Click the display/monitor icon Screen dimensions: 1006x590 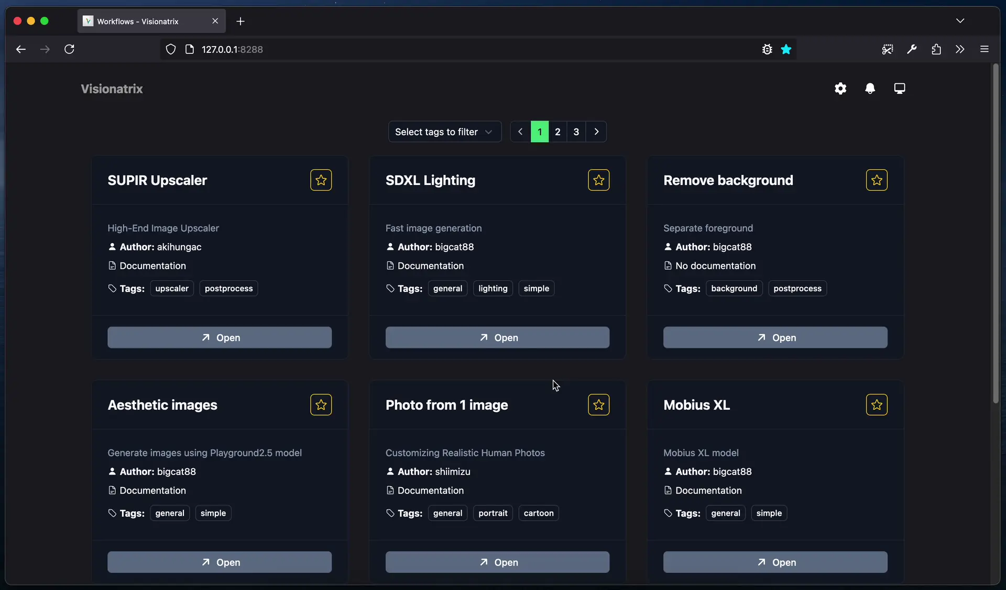coord(899,89)
